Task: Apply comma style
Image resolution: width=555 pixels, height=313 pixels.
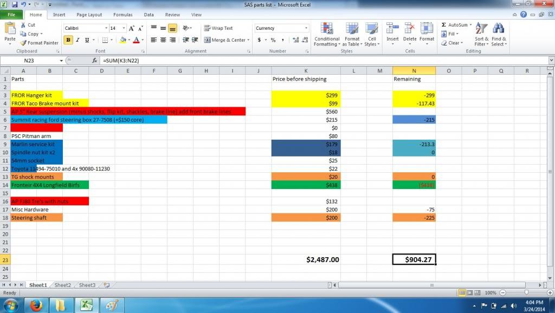Action: click(x=282, y=40)
